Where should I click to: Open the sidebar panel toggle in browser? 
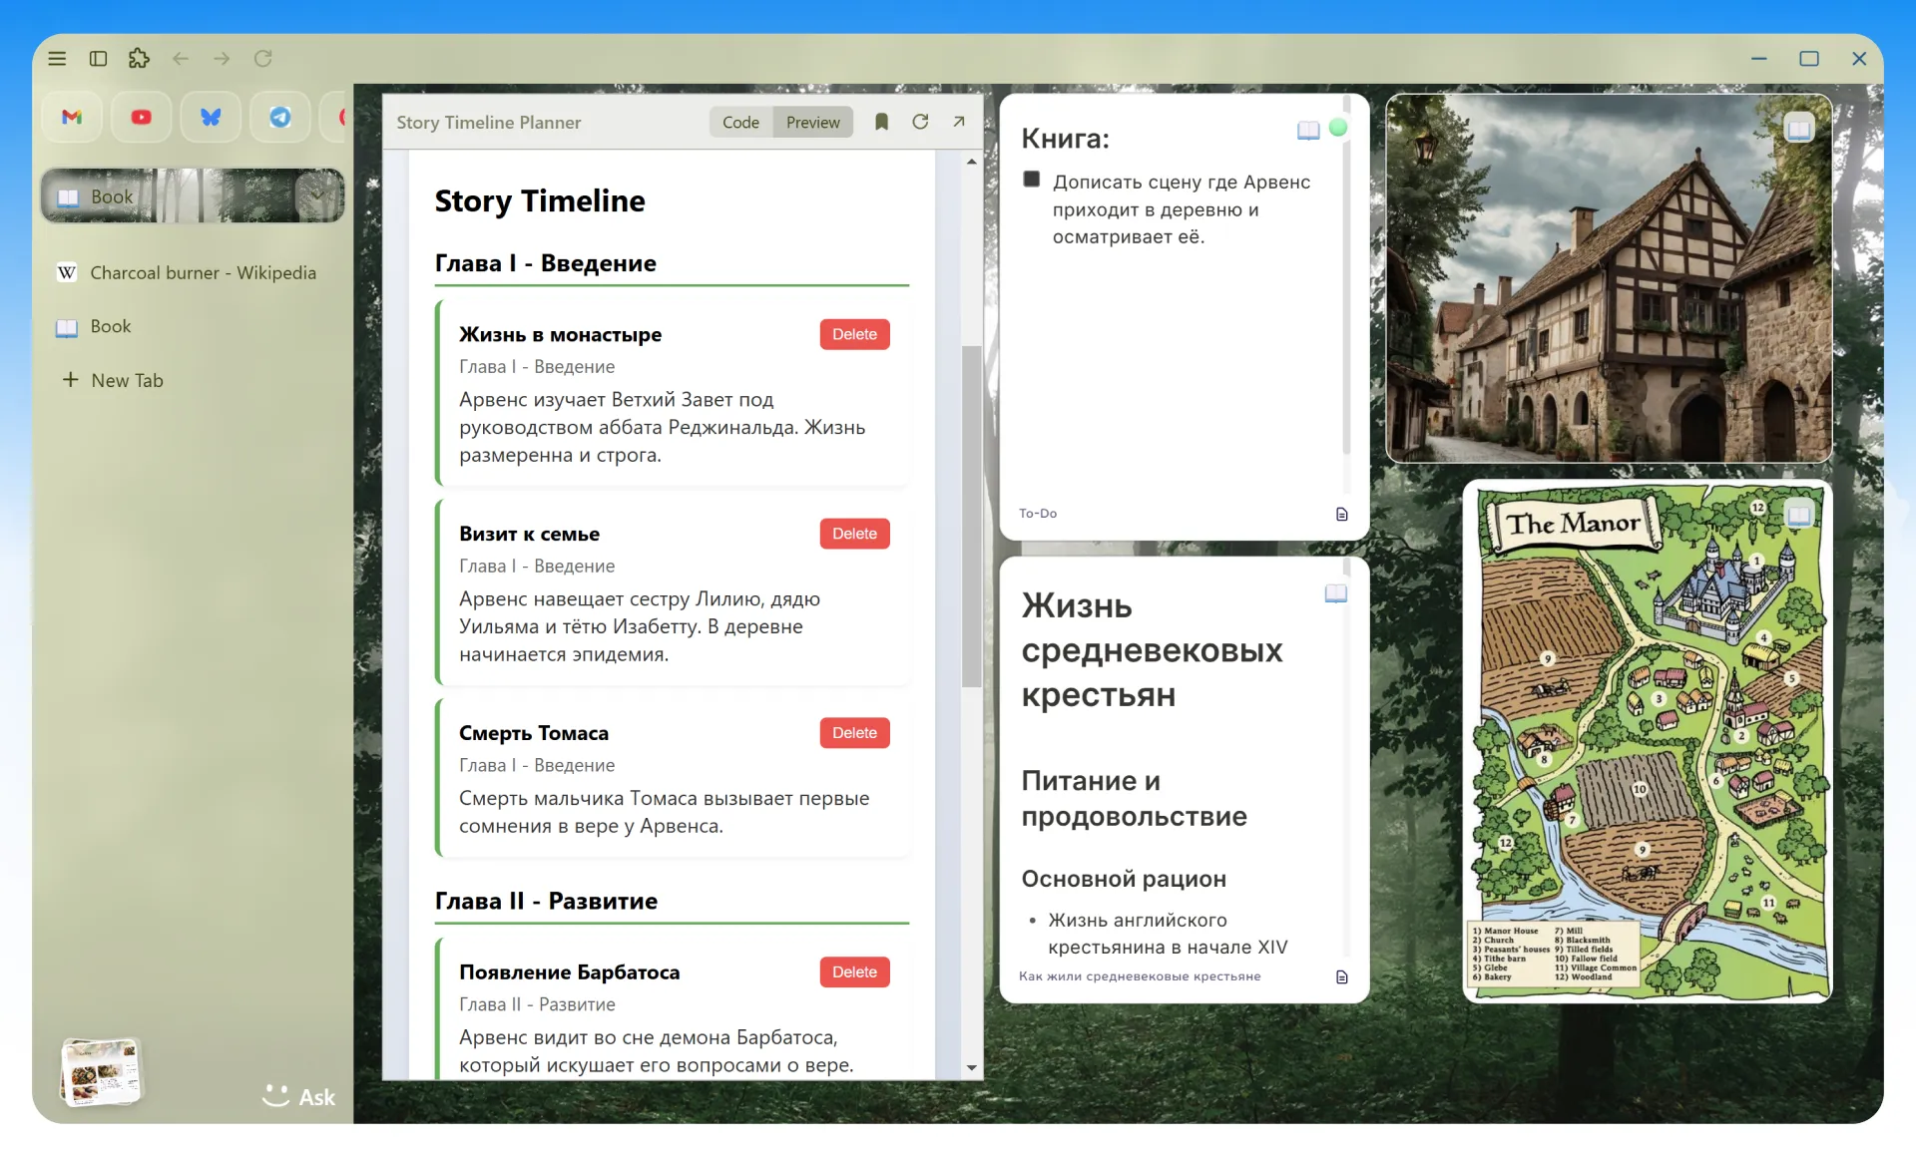tap(97, 58)
